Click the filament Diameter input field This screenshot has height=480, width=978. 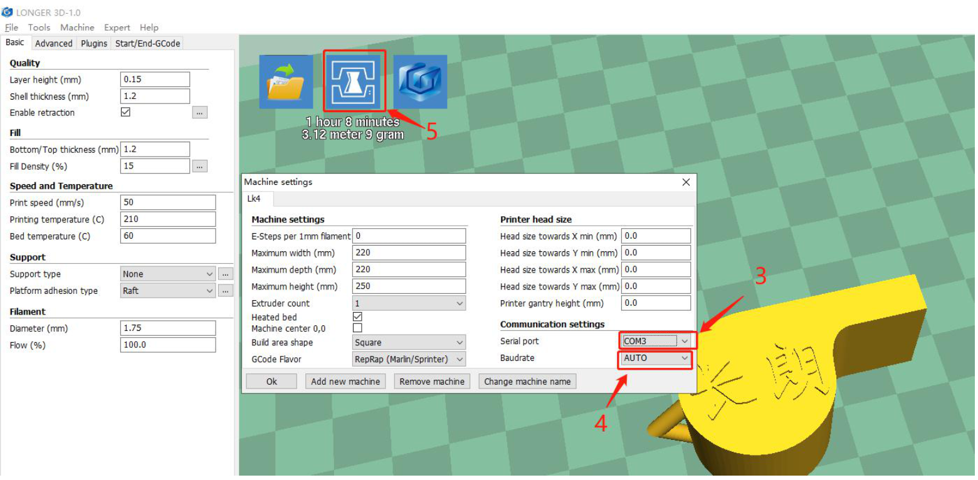coord(168,328)
